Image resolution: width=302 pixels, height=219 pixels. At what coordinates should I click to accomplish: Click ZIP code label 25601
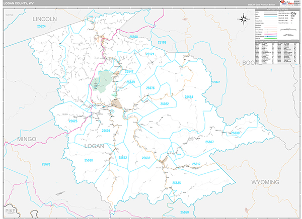(x=106, y=131)
